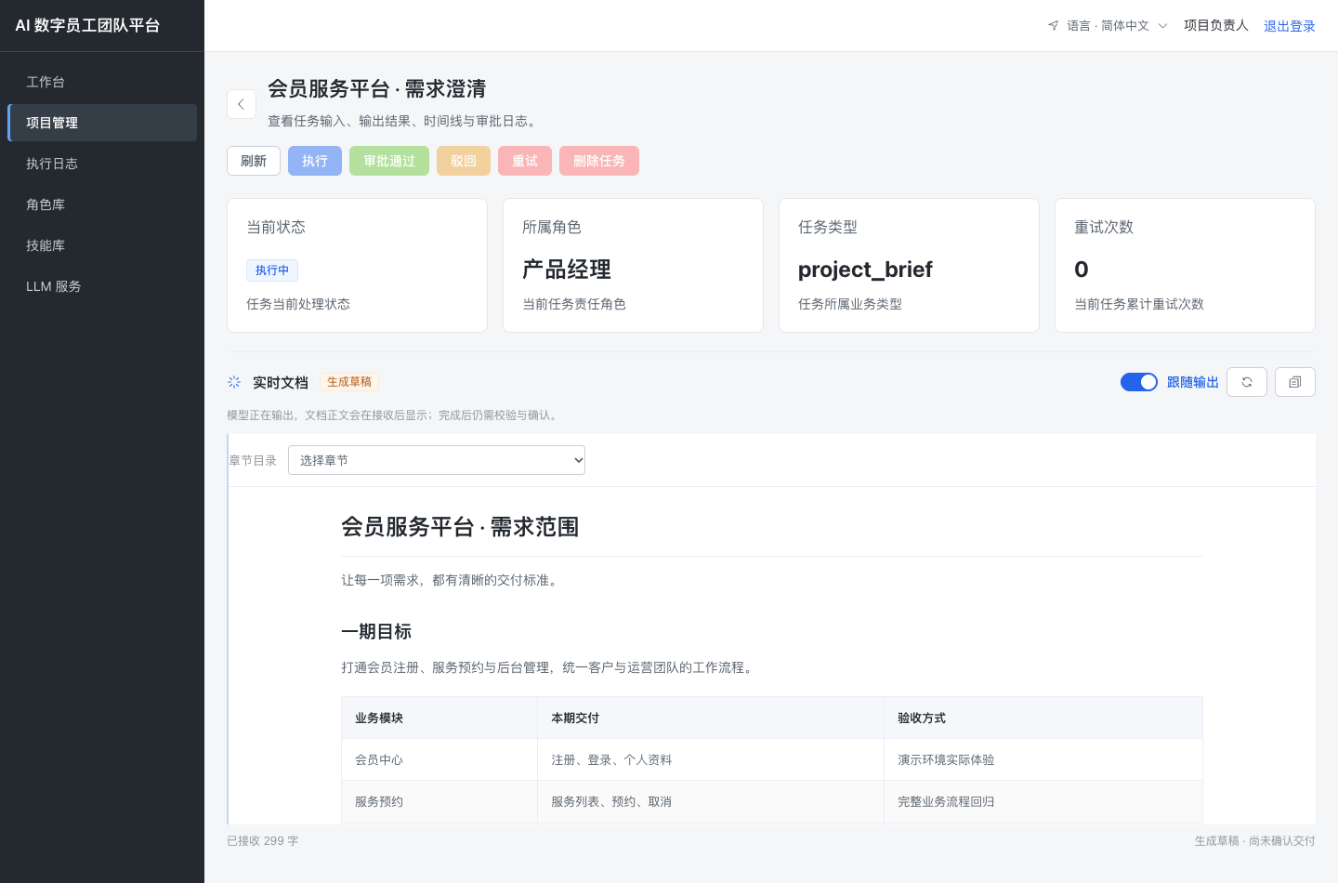Click the copy document icon button
The height and width of the screenshot is (883, 1338).
pyautogui.click(x=1295, y=382)
